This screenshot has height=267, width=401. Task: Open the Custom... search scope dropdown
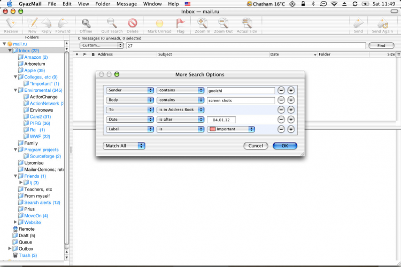pyautogui.click(x=102, y=45)
